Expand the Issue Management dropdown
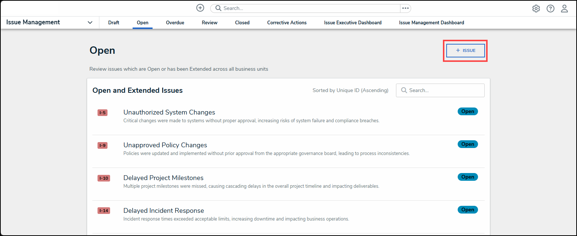 90,22
